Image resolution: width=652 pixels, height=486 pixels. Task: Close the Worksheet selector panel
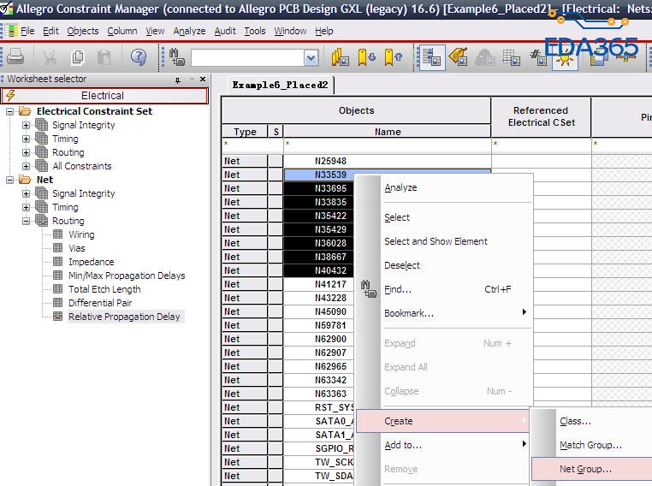(203, 80)
